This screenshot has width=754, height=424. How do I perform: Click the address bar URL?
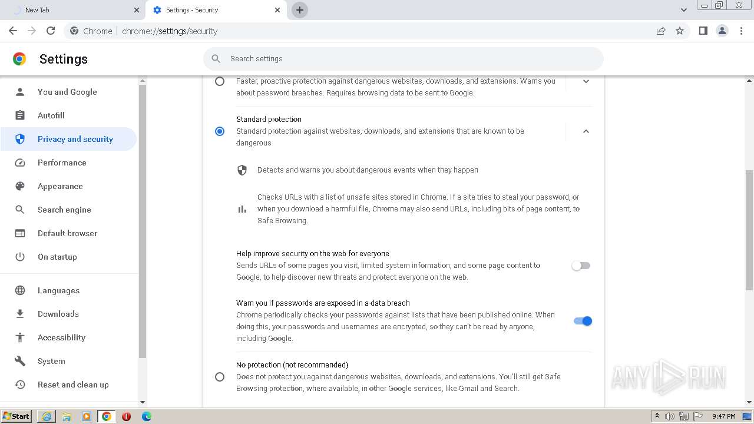(170, 31)
